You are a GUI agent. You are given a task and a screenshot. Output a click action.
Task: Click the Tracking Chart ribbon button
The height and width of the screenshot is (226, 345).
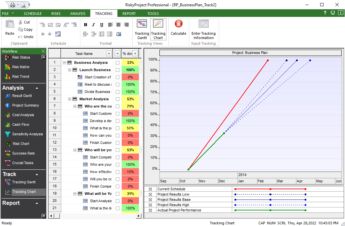(x=158, y=29)
